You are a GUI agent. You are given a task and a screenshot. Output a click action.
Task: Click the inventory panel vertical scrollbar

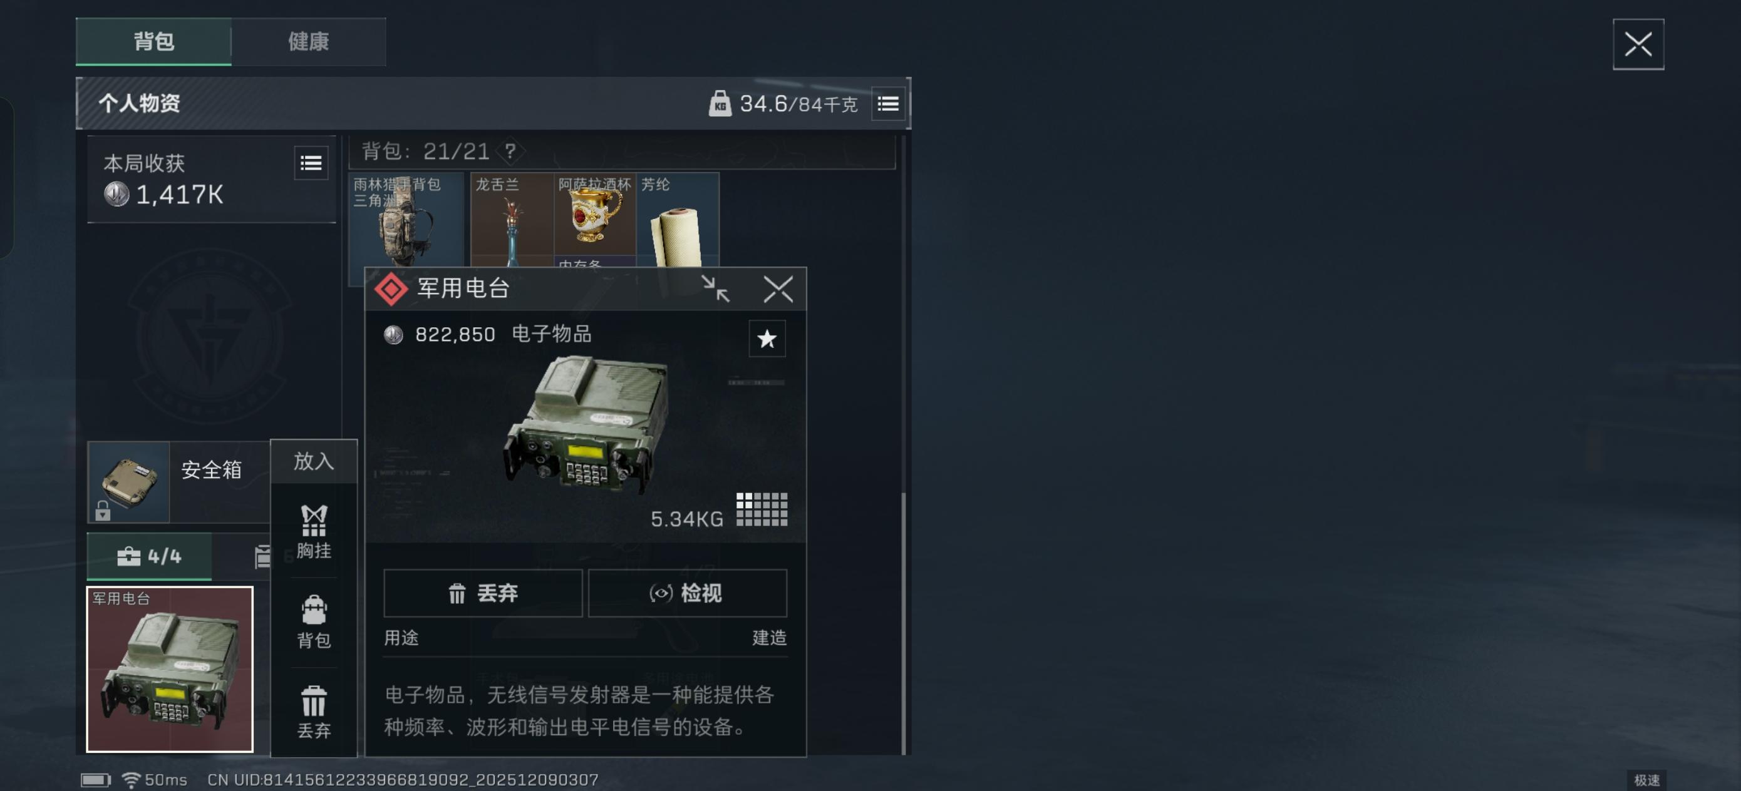click(904, 624)
